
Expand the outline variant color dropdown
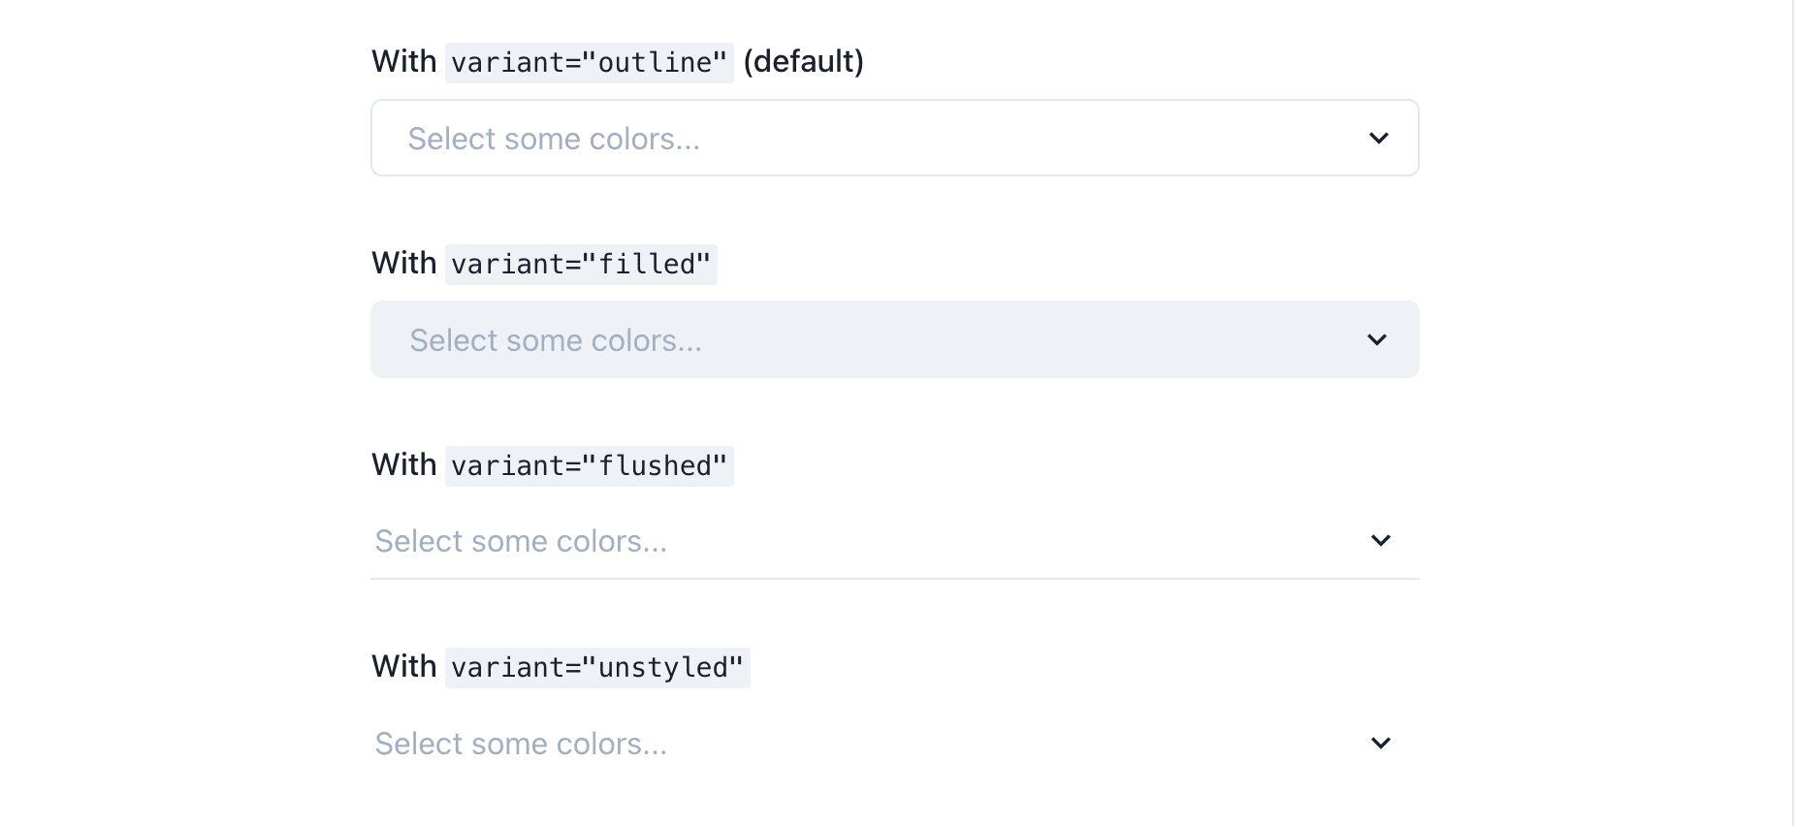pos(1378,138)
